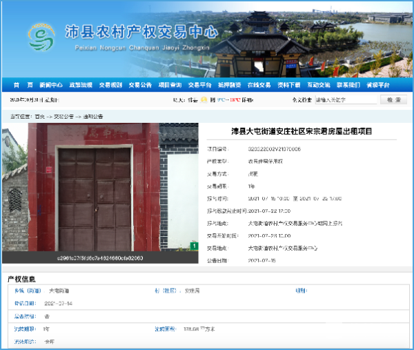This screenshot has height=350, width=414.
Task: Click the green number 1 photo indicator
Action: pos(194,246)
